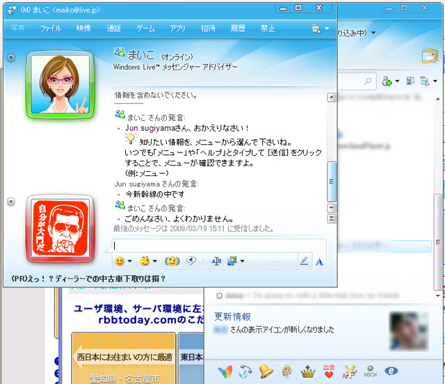Open the 映像 menu
The image size is (445, 384).
(x=83, y=28)
